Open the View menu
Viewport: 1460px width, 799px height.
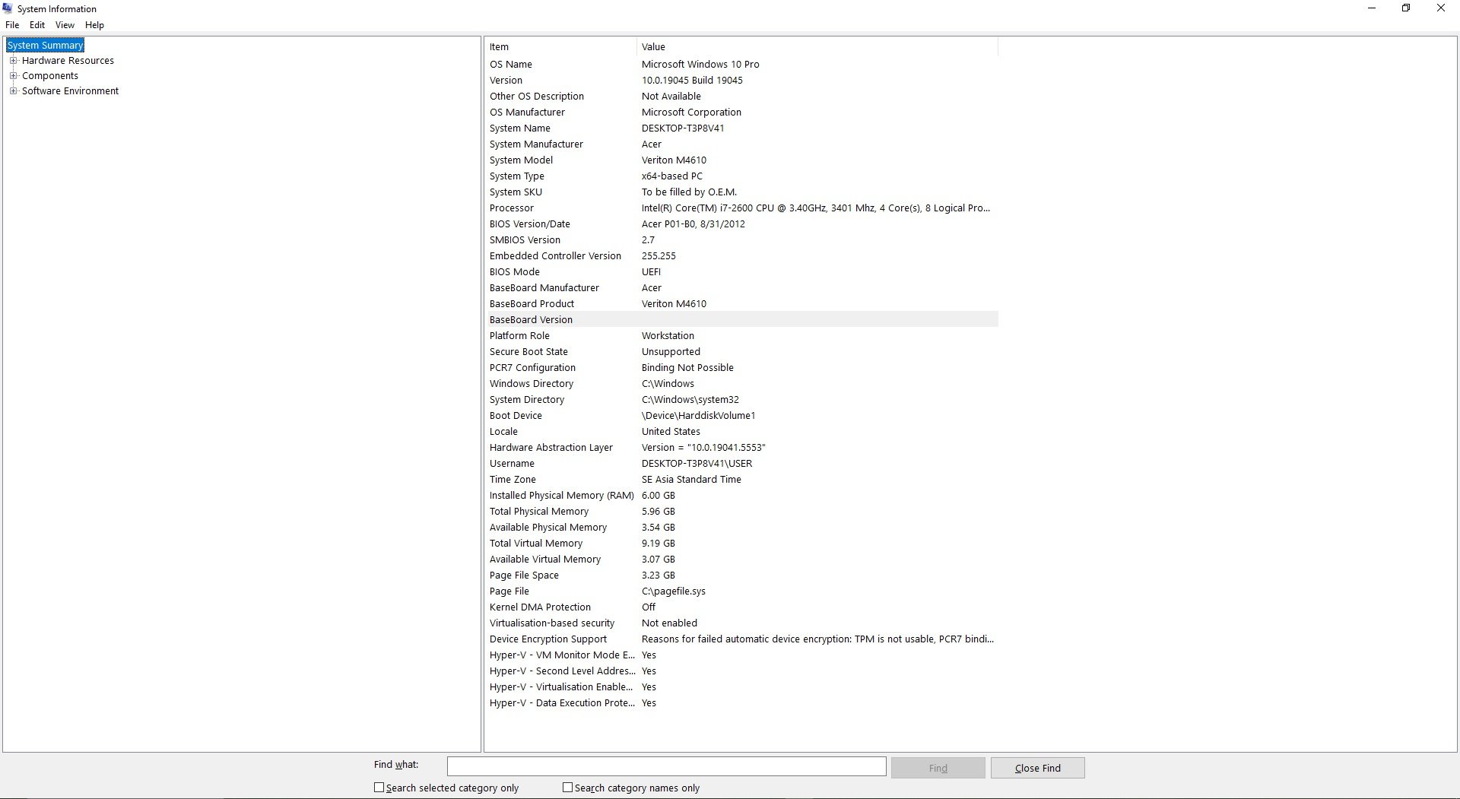(65, 25)
